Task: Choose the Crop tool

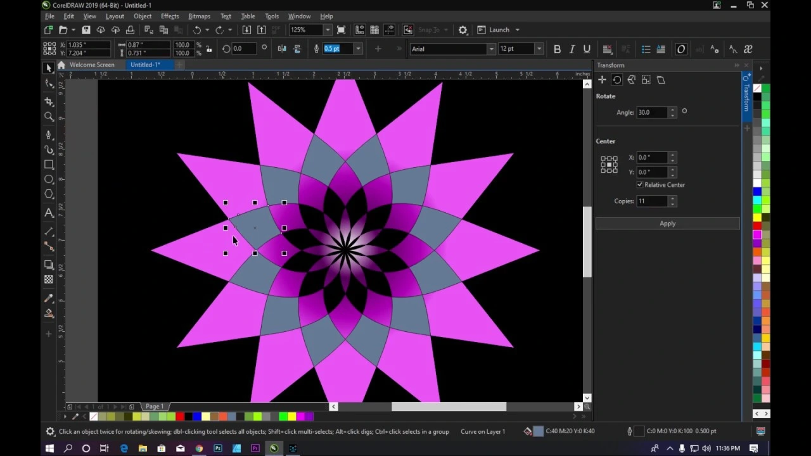Action: 49,101
